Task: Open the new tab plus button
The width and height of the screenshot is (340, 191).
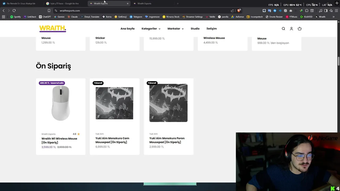Action: (x=178, y=3)
